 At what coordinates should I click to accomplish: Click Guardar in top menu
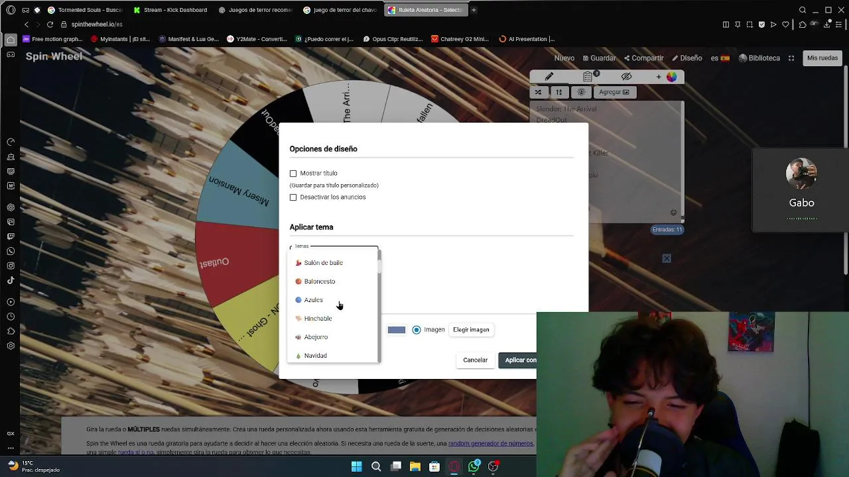coord(598,58)
